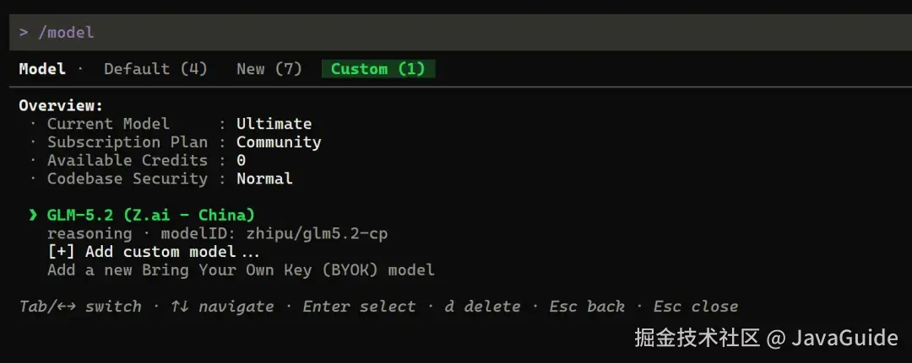The height and width of the screenshot is (363, 912).
Task: Select the Custom (1) tab
Action: coord(378,69)
